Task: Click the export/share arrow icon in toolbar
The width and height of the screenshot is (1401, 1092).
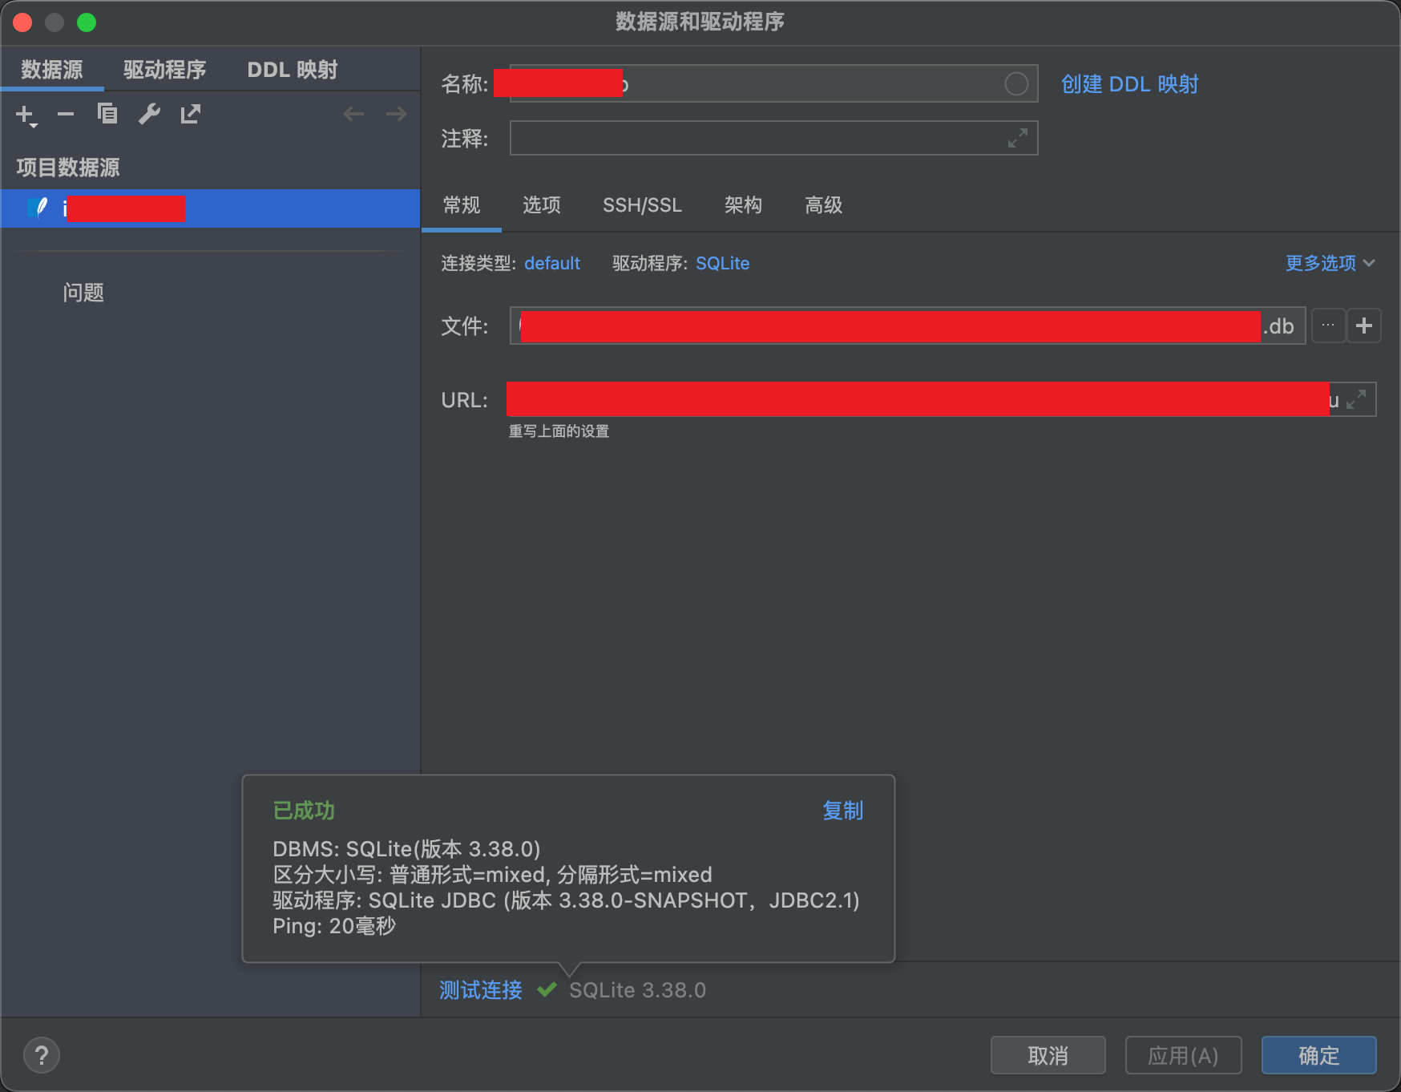Action: pos(190,115)
